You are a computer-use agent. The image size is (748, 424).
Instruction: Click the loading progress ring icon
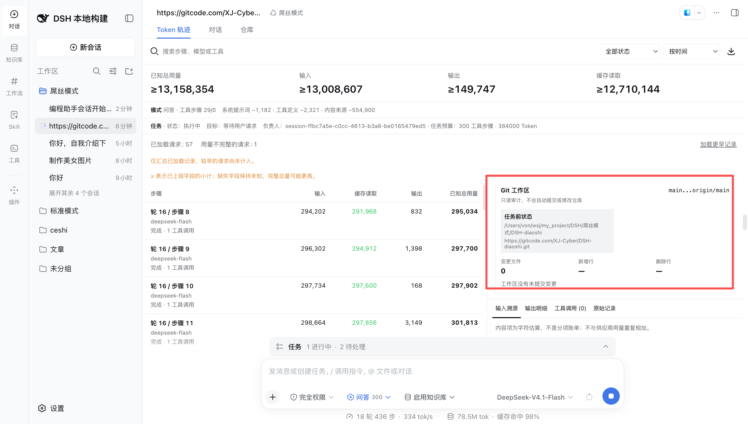click(589, 397)
